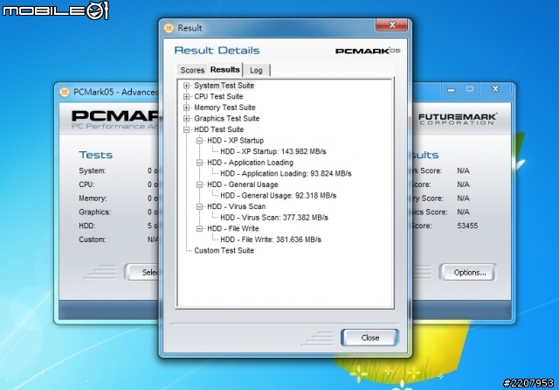Screen dimensions: 559x390
Task: Click the Result dialog title icon
Action: pyautogui.click(x=169, y=28)
